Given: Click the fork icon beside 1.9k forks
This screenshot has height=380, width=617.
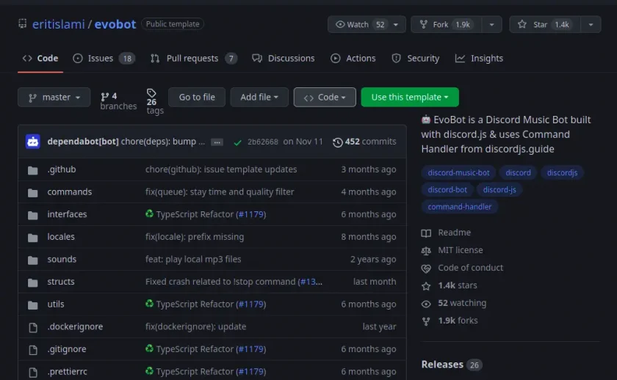Looking at the screenshot, I should point(426,321).
